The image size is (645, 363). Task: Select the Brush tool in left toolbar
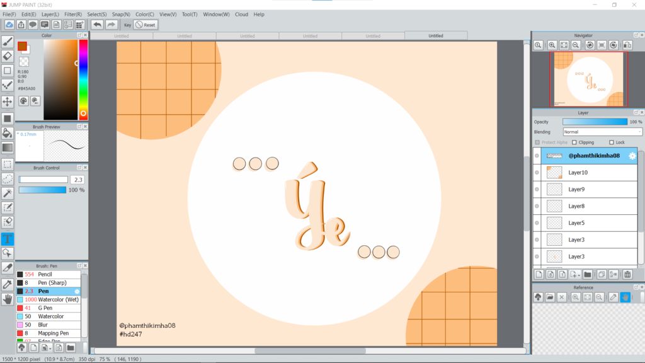(x=8, y=42)
